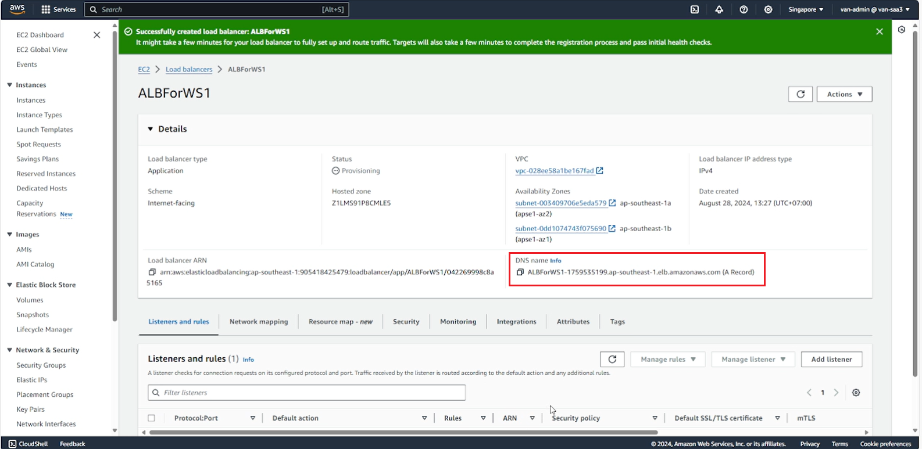Open the info panel icon at right edge

[x=902, y=30]
